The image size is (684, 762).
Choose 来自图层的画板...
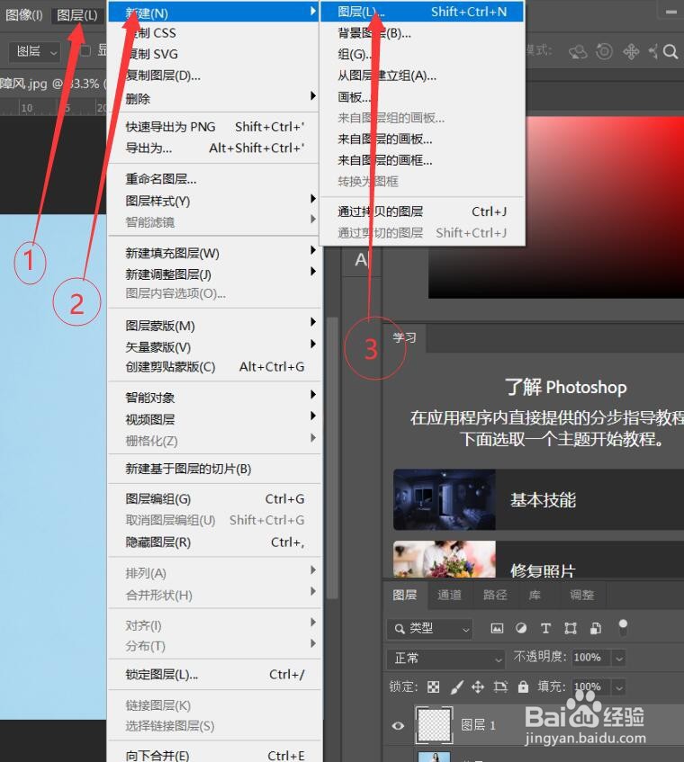pyautogui.click(x=422, y=139)
